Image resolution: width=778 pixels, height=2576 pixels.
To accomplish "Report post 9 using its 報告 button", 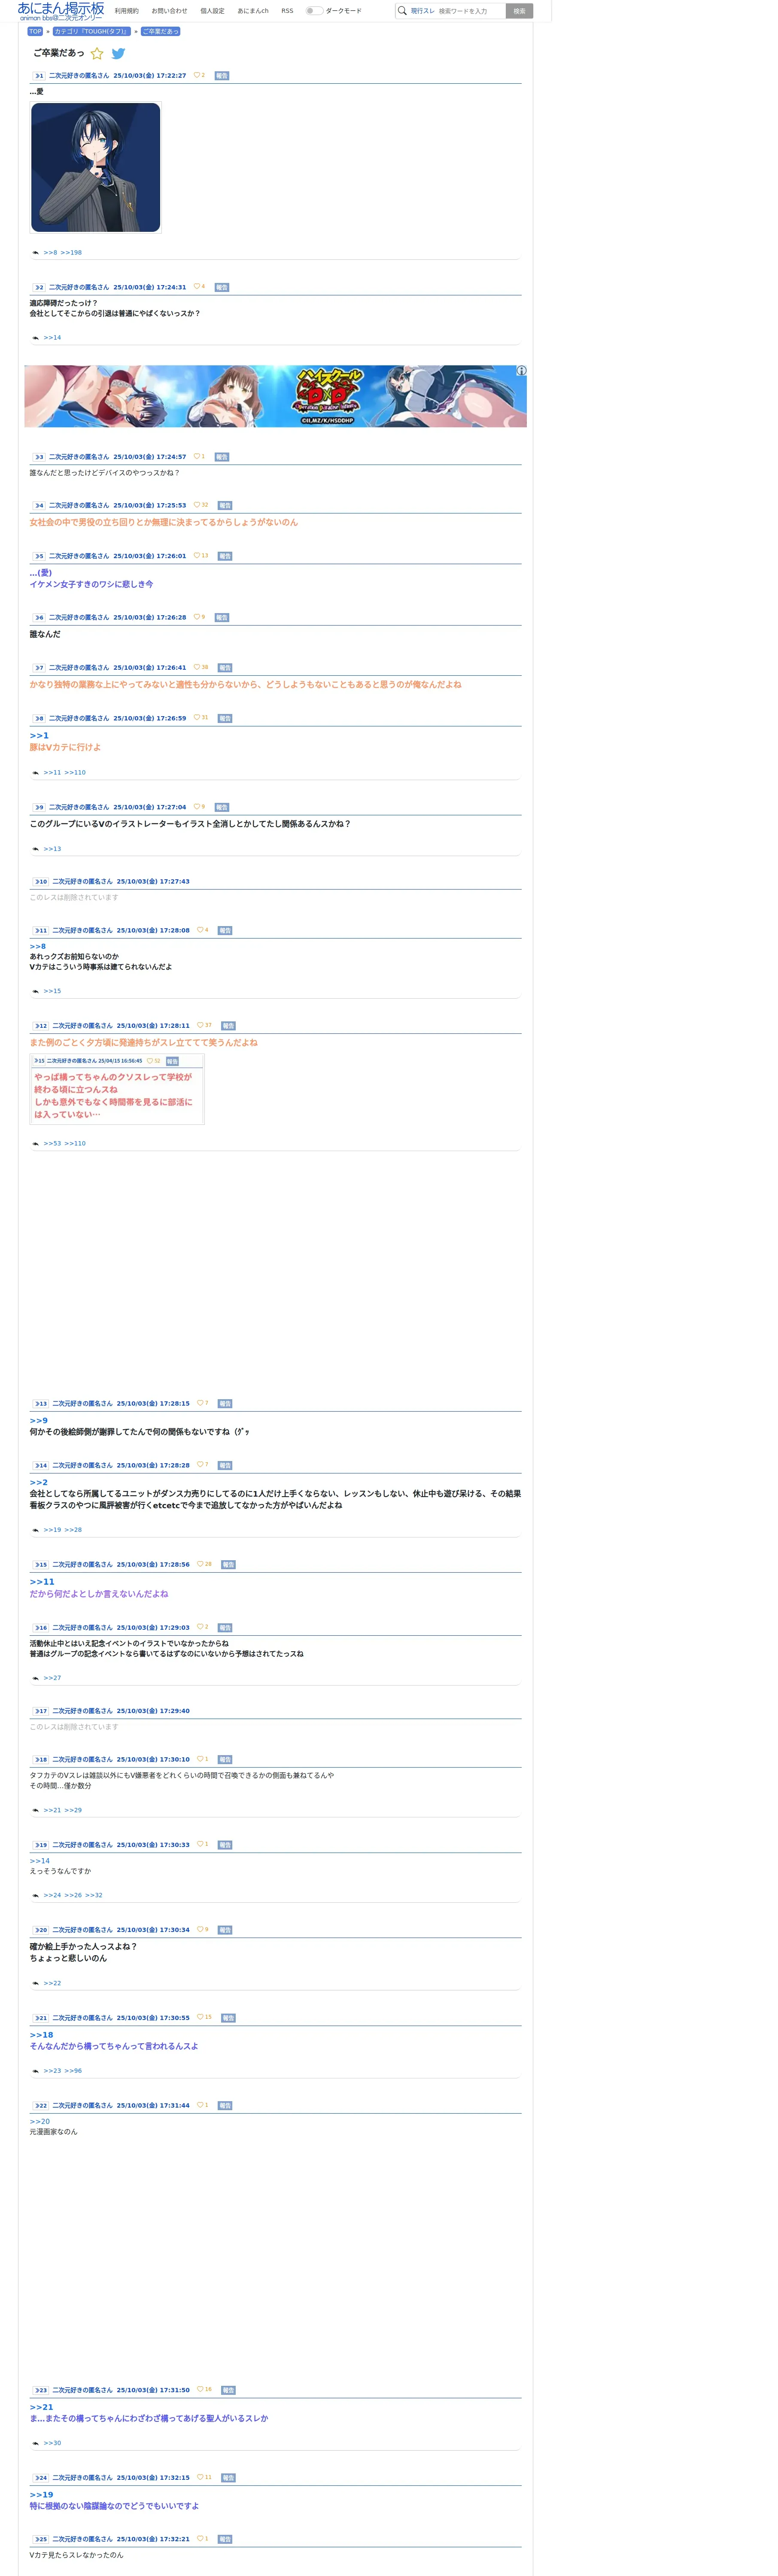I will click(222, 807).
